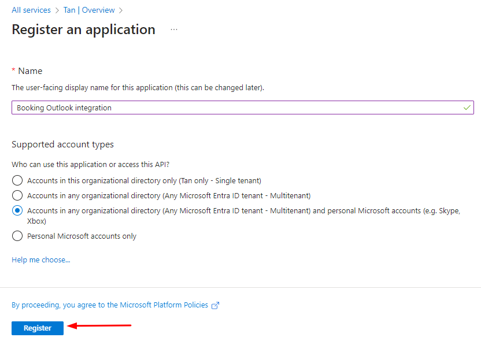Screen dimensions: 481x341
Task: Select Multitenant only organizational directory radio
Action: click(x=17, y=195)
